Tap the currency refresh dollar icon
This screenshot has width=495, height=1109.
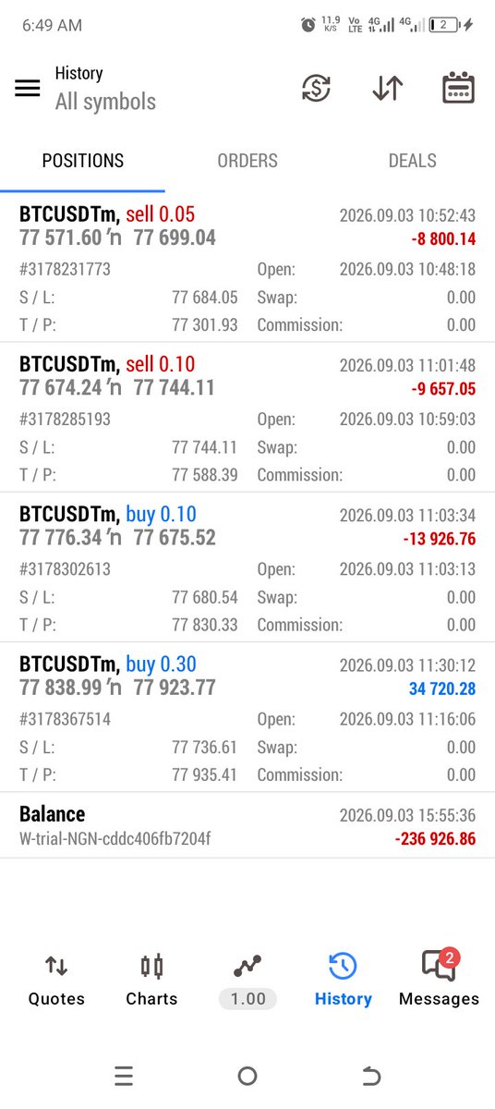click(317, 88)
